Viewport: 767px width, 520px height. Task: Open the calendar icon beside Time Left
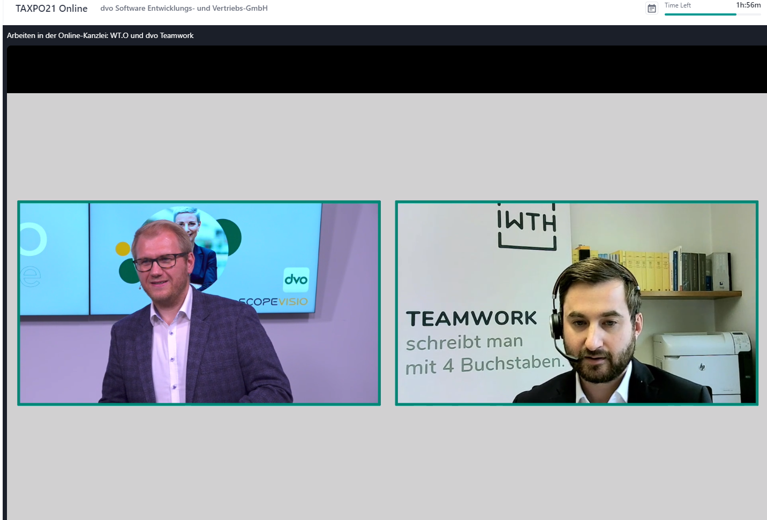[652, 9]
